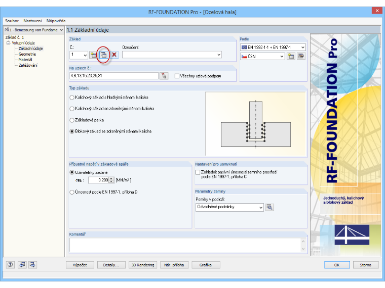Open the Označení dropdown
Viewport: 385px width, 288px height.
tap(219, 55)
